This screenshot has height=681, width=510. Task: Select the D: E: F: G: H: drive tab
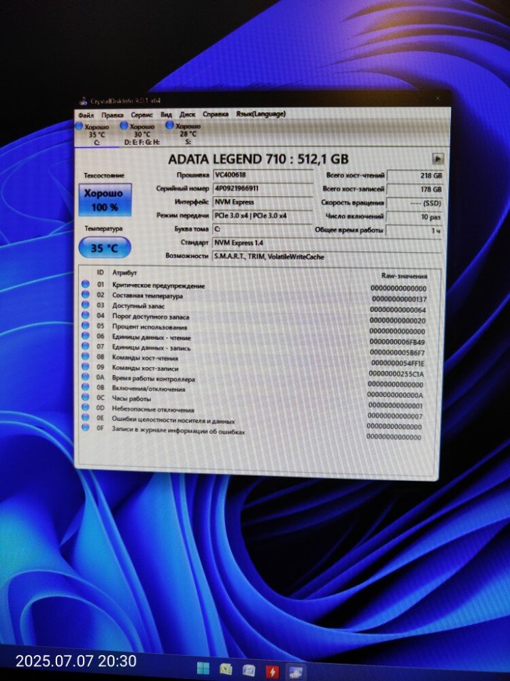click(141, 133)
